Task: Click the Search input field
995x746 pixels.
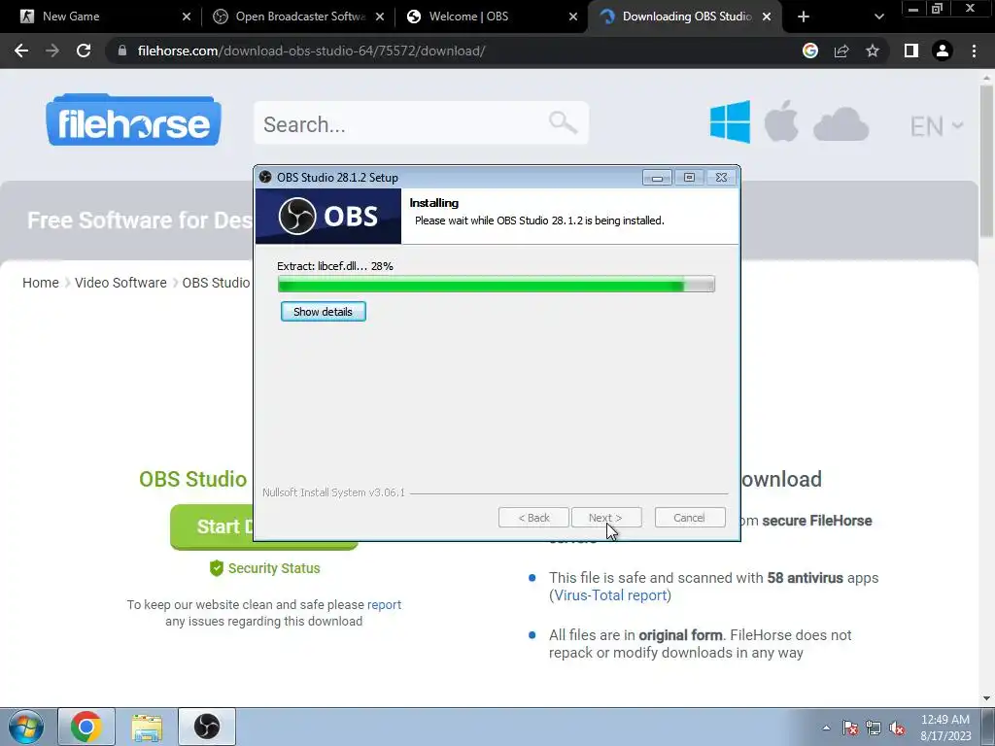Action: click(x=422, y=123)
